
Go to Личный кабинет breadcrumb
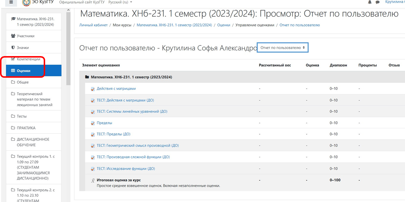point(93,25)
